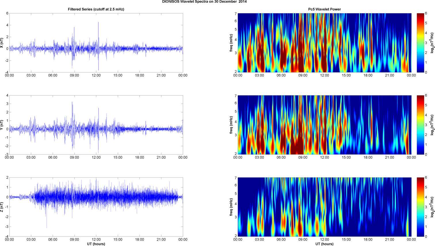Click the 'X (nT)' axis label

click(2, 43)
